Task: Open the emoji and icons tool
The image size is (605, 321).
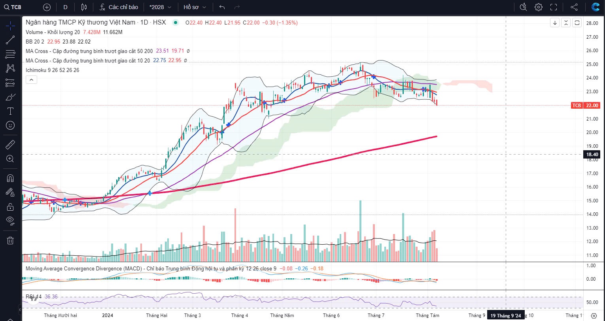Action: click(10, 125)
